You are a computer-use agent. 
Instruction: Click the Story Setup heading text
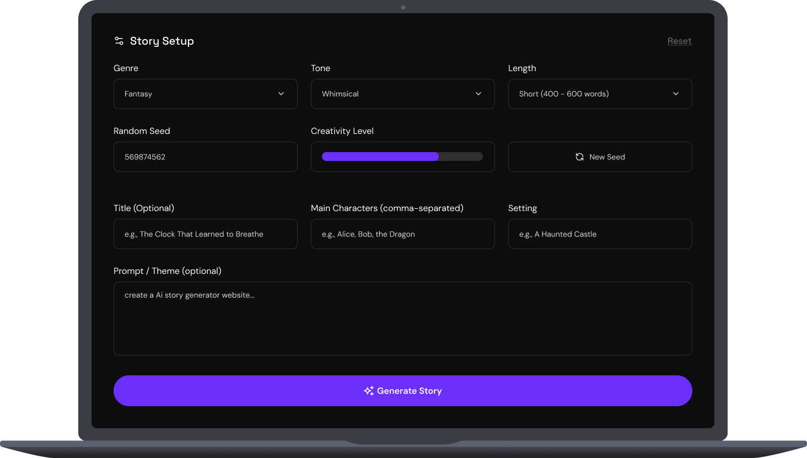click(162, 41)
